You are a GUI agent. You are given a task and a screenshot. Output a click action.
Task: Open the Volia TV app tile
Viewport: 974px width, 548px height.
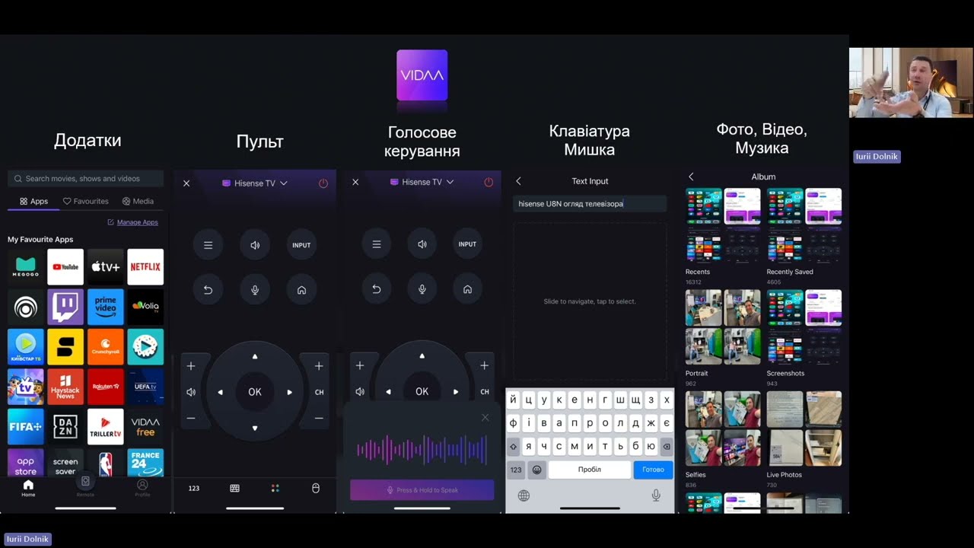click(145, 307)
